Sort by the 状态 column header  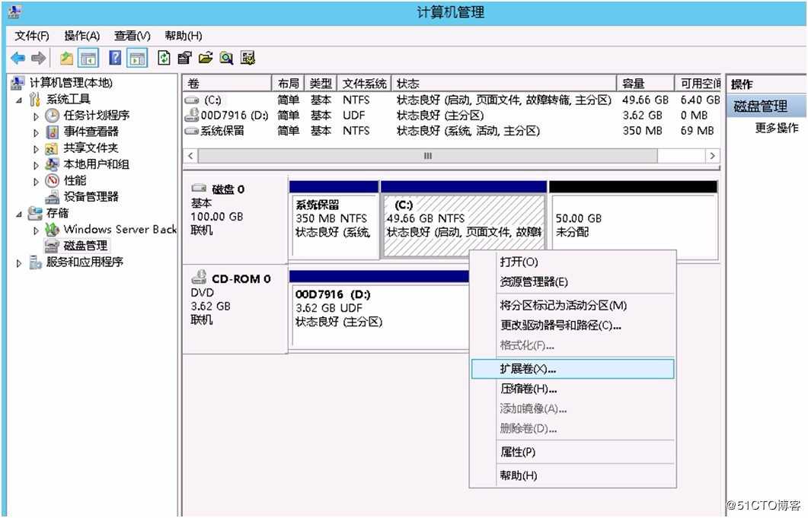click(x=504, y=84)
